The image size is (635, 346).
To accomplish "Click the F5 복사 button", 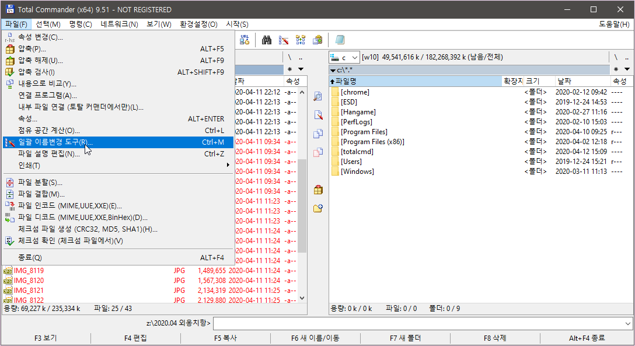I will pyautogui.click(x=225, y=338).
